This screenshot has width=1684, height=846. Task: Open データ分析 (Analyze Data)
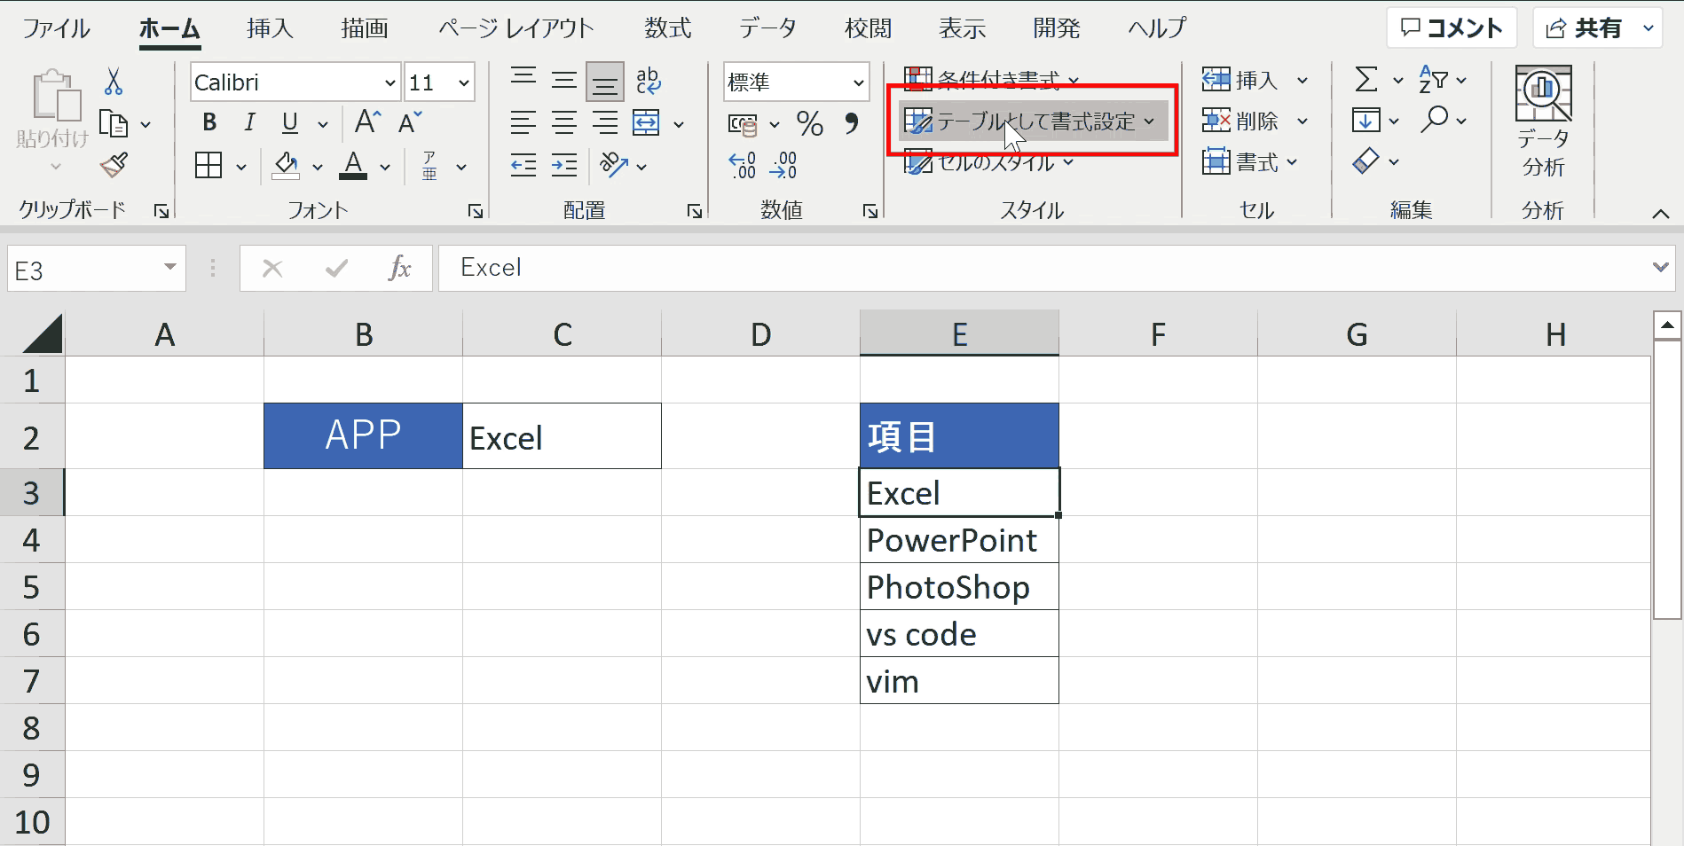(x=1544, y=122)
